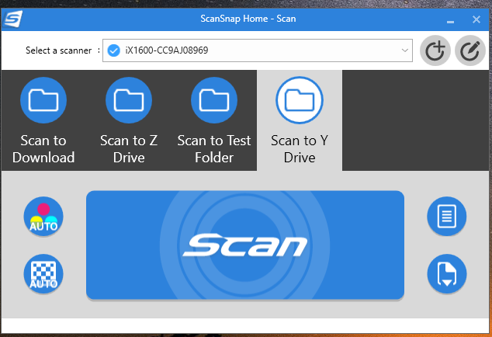Open the feed mode setting icon
492x337 pixels.
click(446, 274)
